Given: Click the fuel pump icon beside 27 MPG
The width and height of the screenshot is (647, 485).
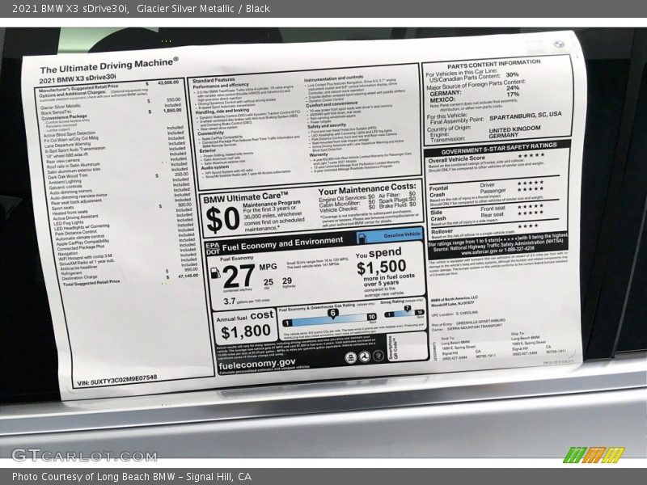Looking at the screenshot, I should click(215, 273).
